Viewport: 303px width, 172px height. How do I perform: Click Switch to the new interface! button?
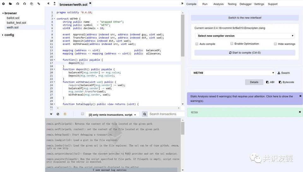pyautogui.click(x=245, y=18)
